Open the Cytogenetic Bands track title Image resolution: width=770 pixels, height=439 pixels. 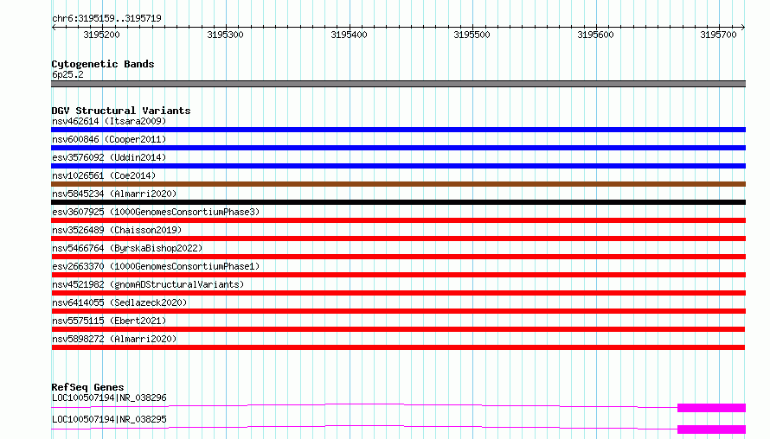[103, 64]
